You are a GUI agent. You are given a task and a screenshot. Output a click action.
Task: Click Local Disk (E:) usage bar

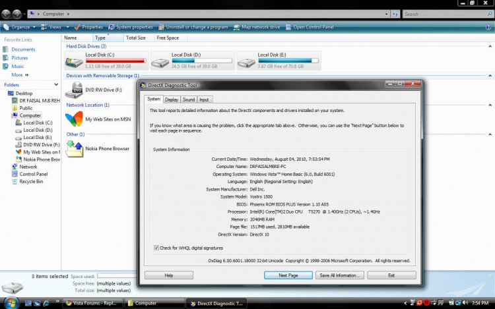coord(288,61)
